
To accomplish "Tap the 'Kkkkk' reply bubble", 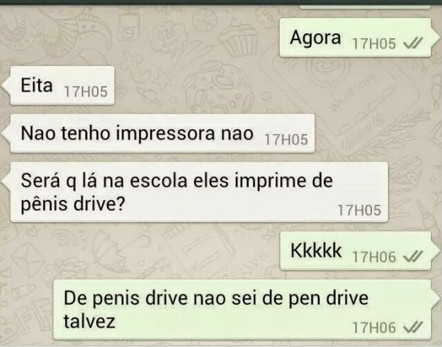I will [x=355, y=251].
